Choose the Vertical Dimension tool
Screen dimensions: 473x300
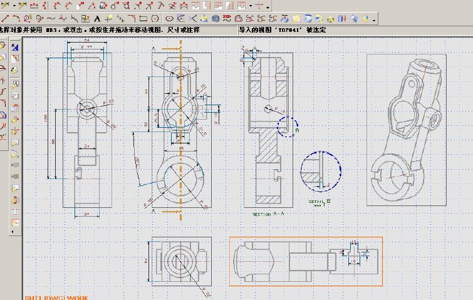(45, 6)
